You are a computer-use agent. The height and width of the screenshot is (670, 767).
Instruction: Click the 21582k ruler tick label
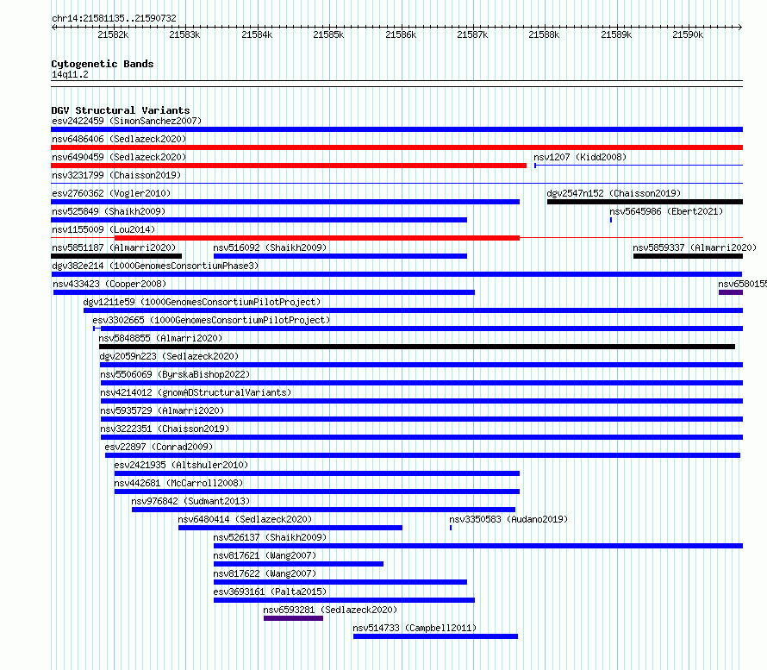[113, 34]
